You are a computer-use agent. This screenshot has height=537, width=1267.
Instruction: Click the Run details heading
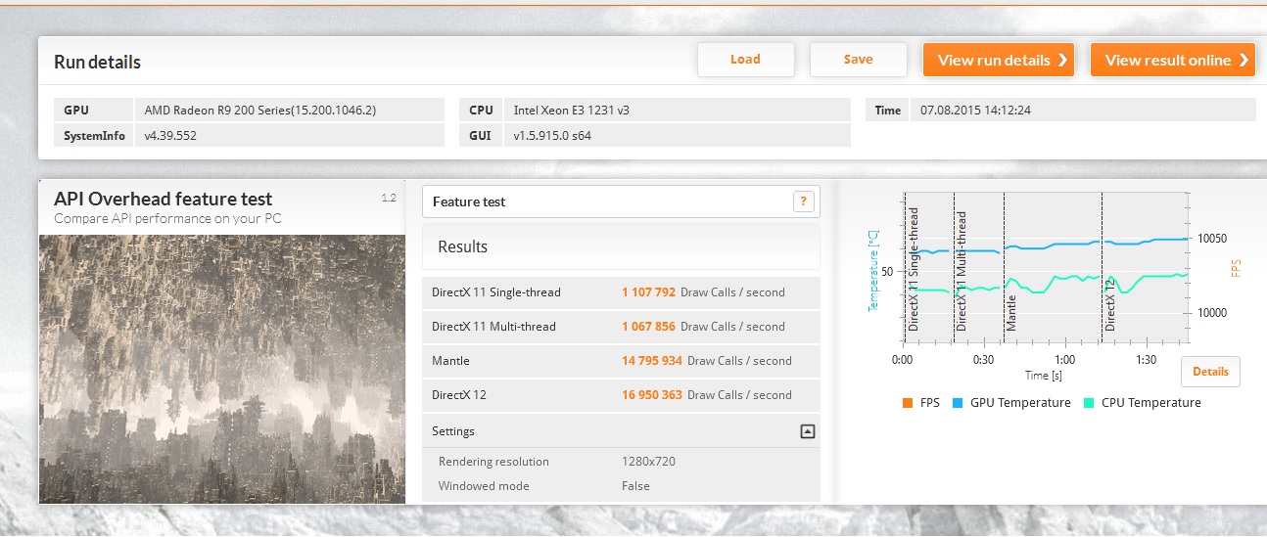[97, 62]
